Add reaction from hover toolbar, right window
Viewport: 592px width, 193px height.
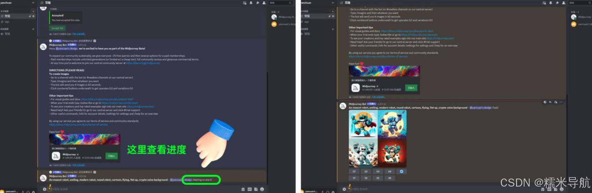545,102
